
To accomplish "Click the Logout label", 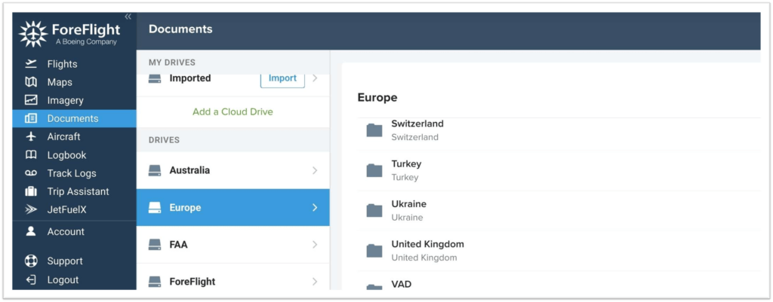I will pyautogui.click(x=63, y=280).
